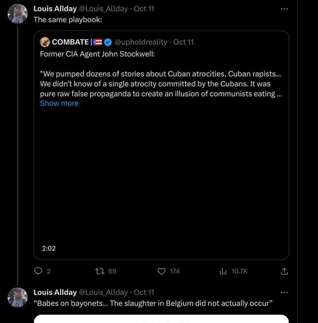
Task: Click Louis Allday's avatar on first tweet
Action: click(x=18, y=14)
